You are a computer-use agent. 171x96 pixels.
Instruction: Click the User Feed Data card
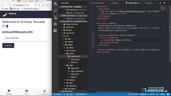point(26,38)
